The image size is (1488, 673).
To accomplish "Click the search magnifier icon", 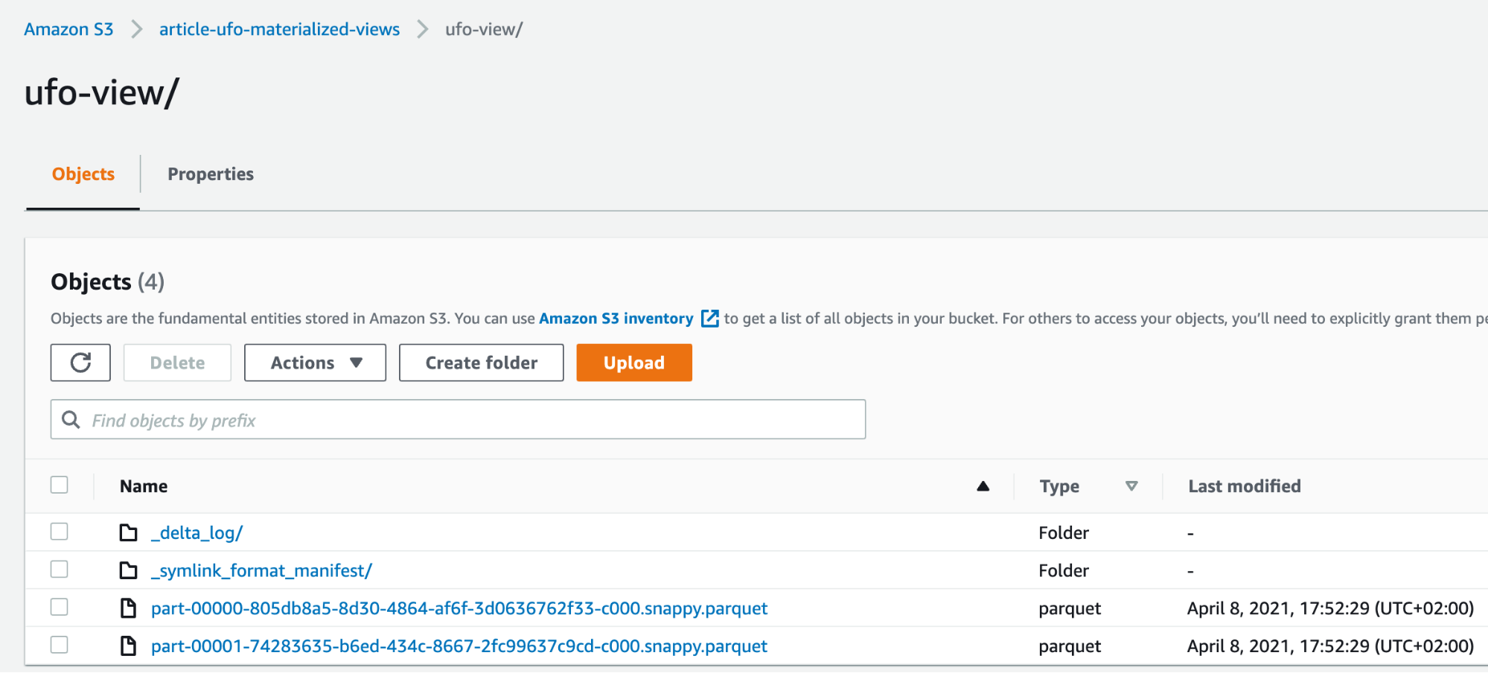I will [71, 420].
